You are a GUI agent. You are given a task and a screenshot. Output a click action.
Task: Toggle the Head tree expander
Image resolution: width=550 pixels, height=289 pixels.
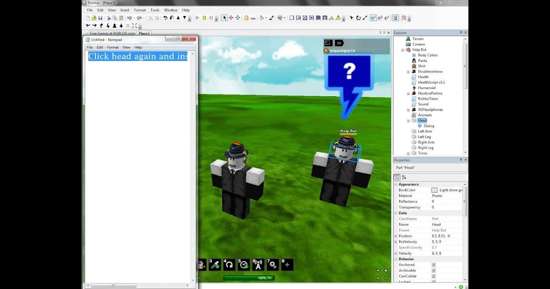(408, 121)
